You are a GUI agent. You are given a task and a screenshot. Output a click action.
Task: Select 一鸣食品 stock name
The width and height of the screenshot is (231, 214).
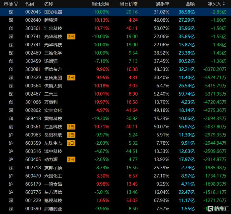click(x=53, y=184)
